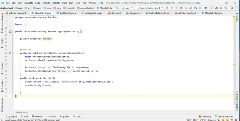Change CRLF line separator in status bar

tap(195, 120)
